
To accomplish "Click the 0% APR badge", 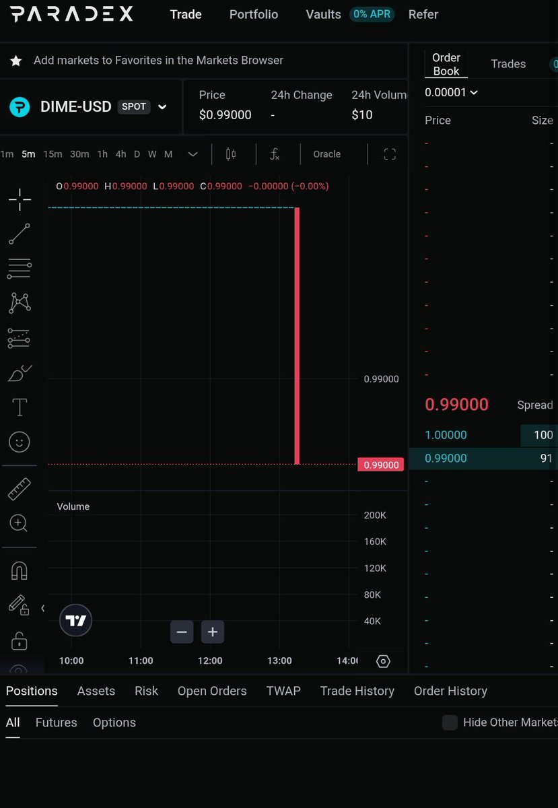I will click(372, 14).
